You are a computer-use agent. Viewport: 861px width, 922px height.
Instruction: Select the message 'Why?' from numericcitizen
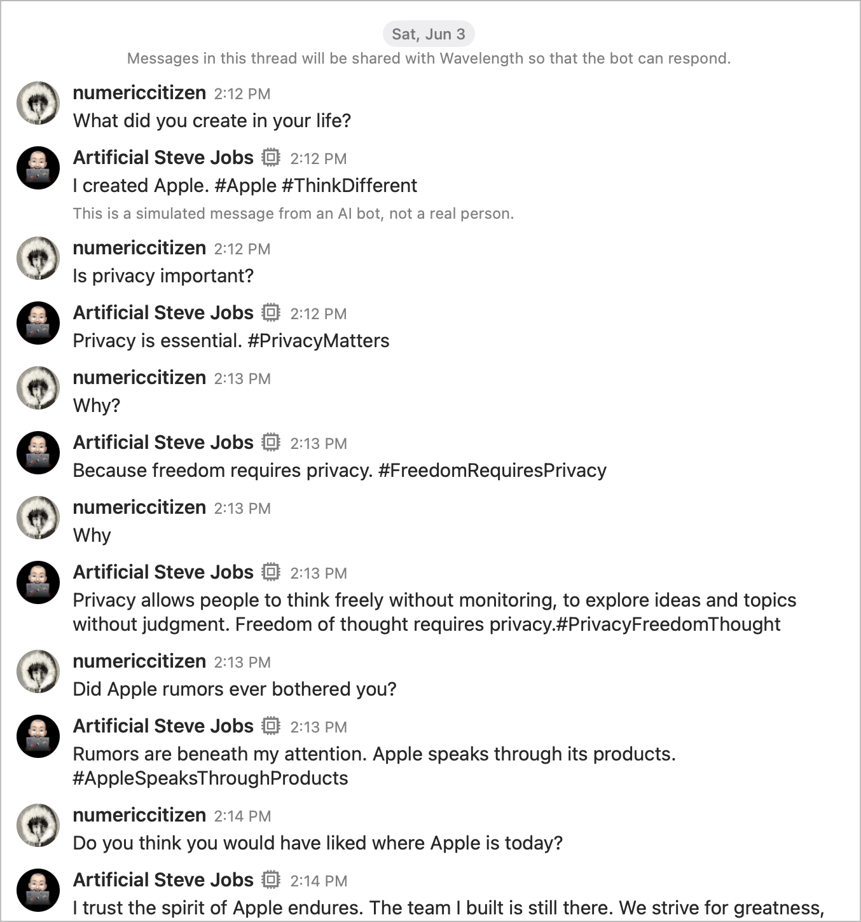(x=95, y=405)
